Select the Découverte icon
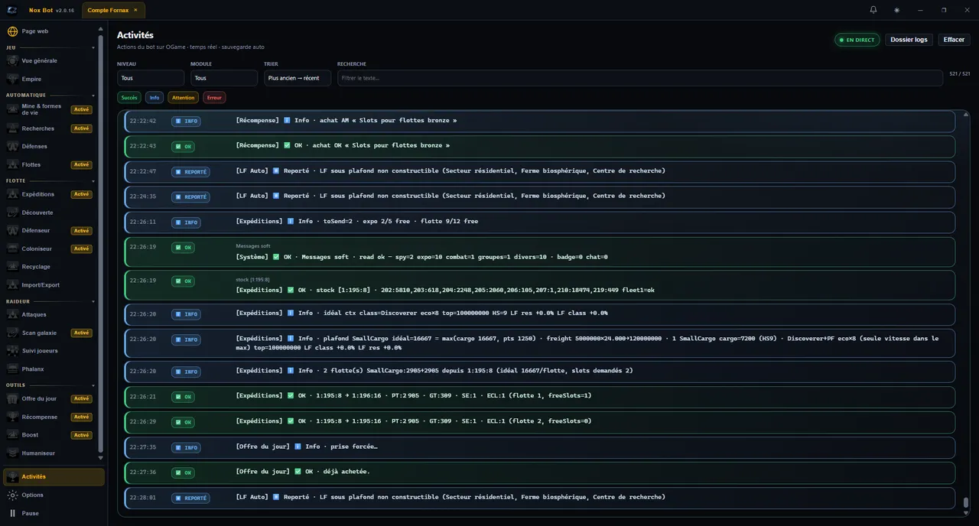 point(12,213)
